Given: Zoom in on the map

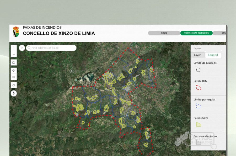Looking at the screenshot, I should (14, 48).
